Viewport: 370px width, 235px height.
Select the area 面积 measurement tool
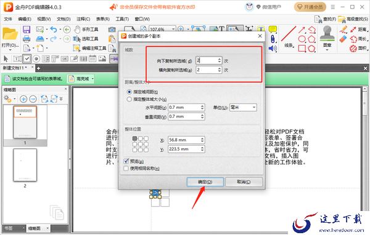(358, 48)
